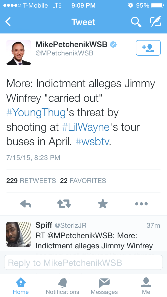Open more options via three-dots icon

click(141, 204)
